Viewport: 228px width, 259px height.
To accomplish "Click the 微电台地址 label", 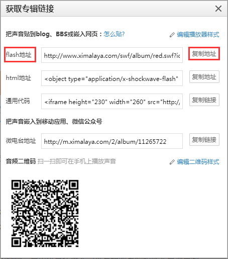I will (21, 141).
